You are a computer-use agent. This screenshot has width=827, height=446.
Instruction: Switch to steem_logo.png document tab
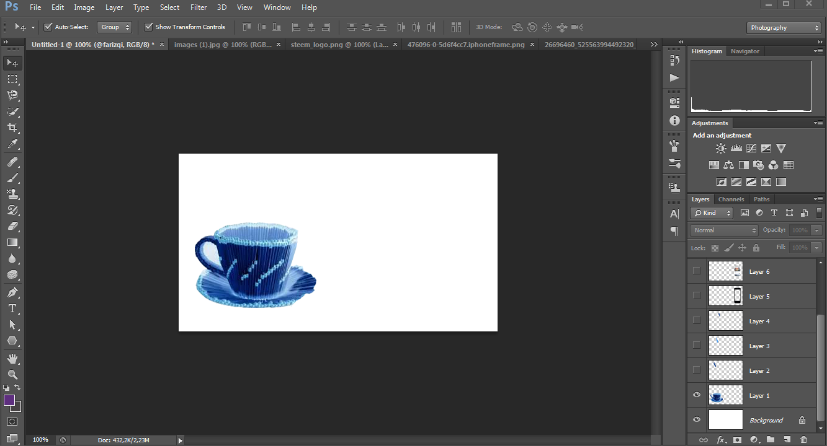pyautogui.click(x=340, y=45)
